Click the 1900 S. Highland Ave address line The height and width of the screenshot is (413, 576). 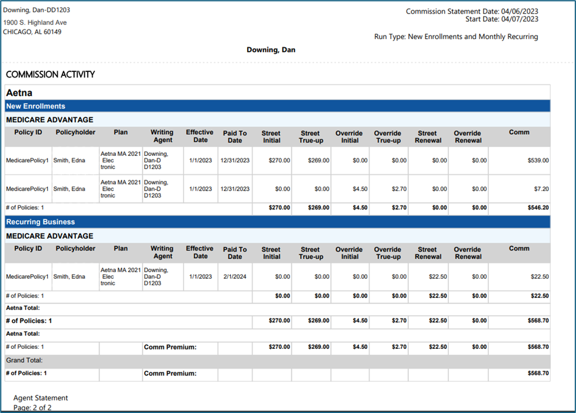pyautogui.click(x=35, y=22)
